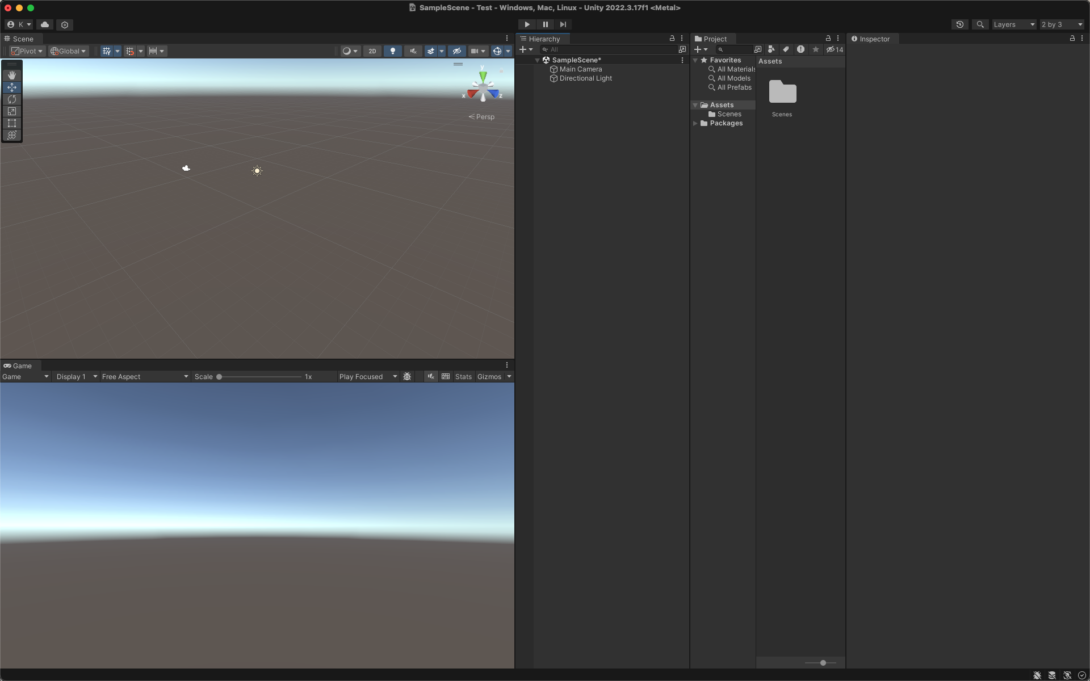The height and width of the screenshot is (681, 1090).
Task: Open the Layers dropdown
Action: 1014,24
